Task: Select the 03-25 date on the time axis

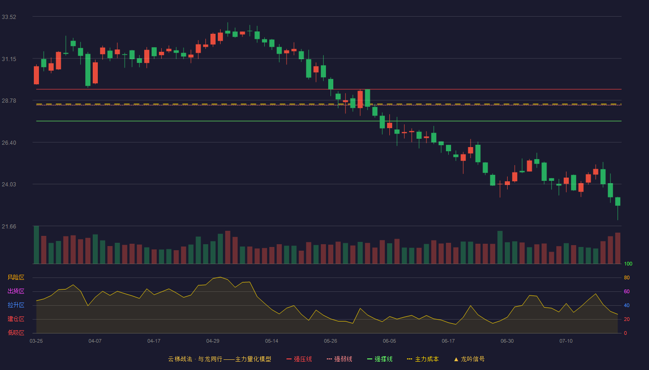Action: [36, 341]
